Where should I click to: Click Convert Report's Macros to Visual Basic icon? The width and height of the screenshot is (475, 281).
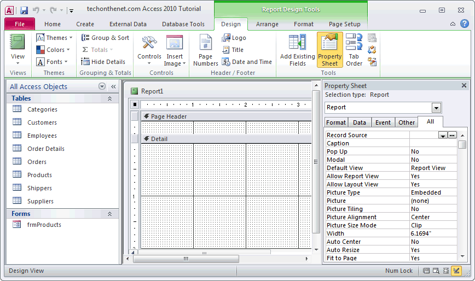pyautogui.click(x=372, y=62)
